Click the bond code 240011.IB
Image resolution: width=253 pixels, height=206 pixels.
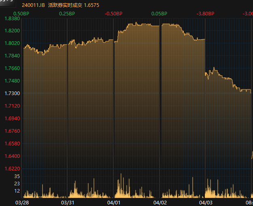(x=33, y=5)
